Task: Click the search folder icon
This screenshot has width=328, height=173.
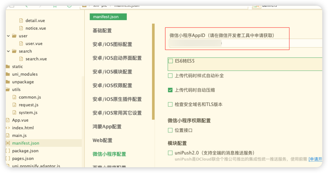Action: pos(14,51)
